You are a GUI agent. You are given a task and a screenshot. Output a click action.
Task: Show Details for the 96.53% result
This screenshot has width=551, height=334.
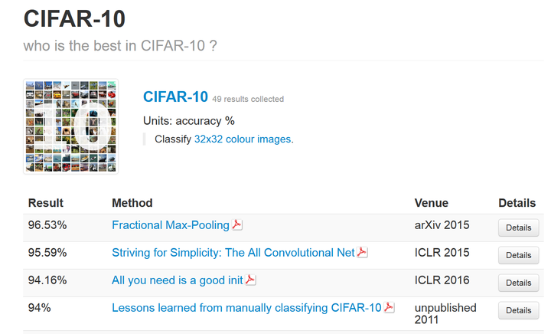click(x=518, y=228)
